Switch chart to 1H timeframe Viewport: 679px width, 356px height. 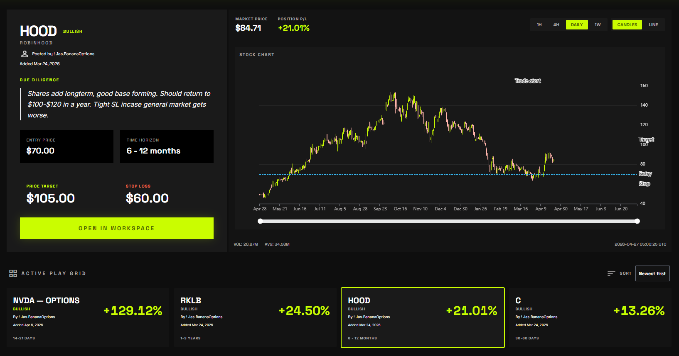pos(539,25)
